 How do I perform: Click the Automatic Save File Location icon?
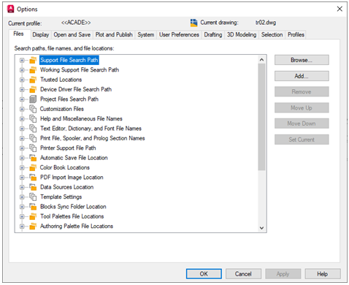pos(33,158)
